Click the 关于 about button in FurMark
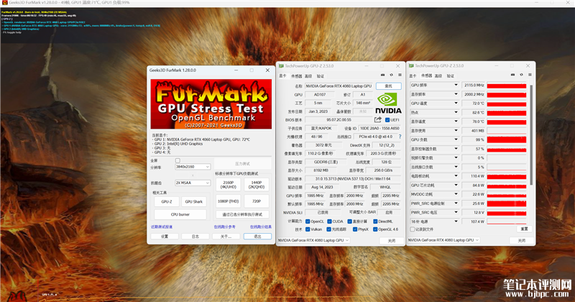 [x=226, y=237]
